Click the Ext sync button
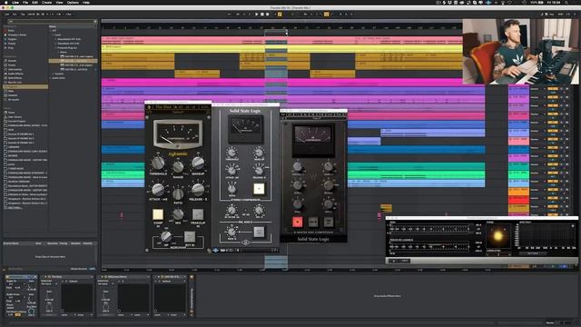 15,15
